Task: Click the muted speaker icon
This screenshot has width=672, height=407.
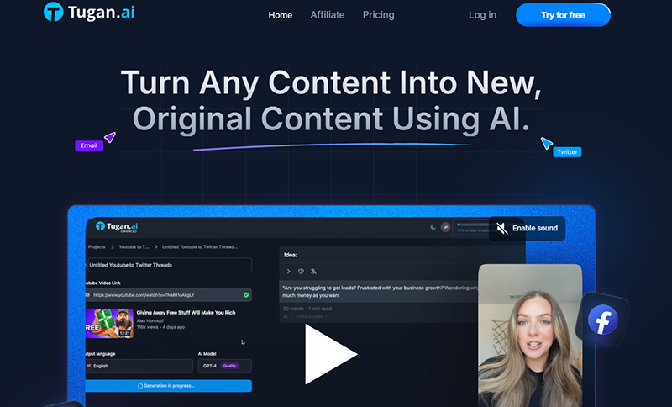Action: click(501, 228)
